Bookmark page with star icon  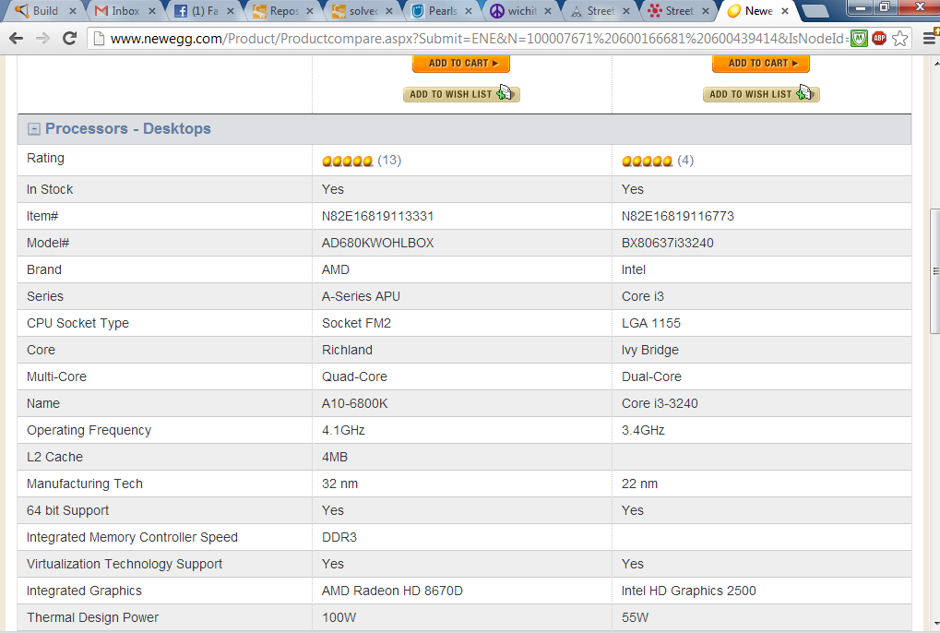tap(899, 39)
